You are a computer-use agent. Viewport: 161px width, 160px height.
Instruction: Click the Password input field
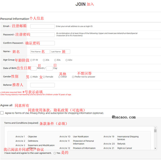[x=42, y=35]
